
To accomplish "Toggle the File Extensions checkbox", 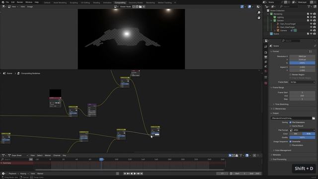I will point(290,122).
